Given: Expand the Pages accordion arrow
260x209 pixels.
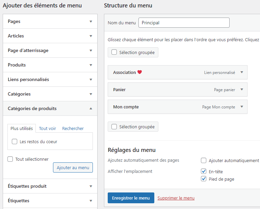Looking at the screenshot, I should [x=90, y=21].
